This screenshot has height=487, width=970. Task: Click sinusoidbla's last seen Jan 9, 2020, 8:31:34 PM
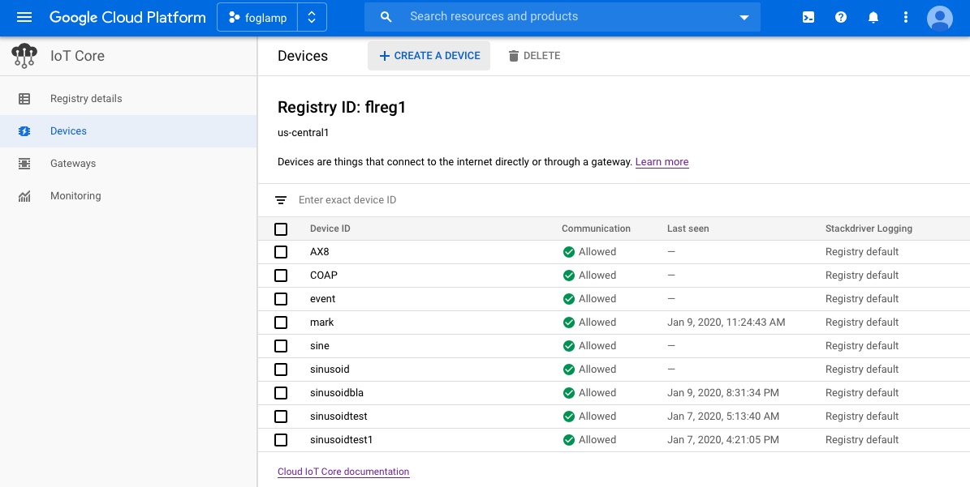tap(723, 392)
